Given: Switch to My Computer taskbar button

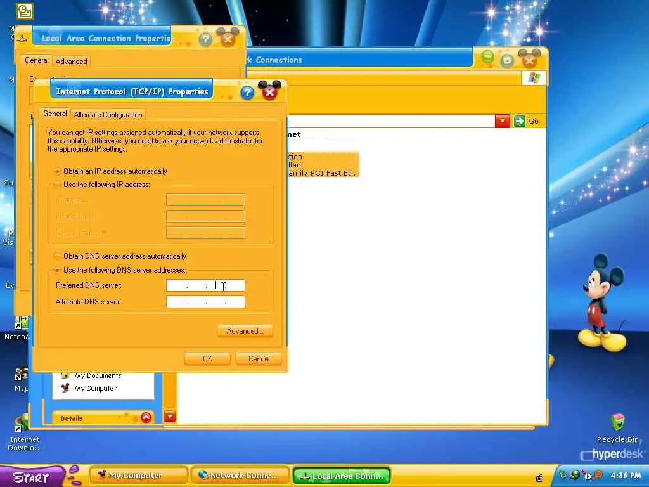Looking at the screenshot, I should [139, 476].
